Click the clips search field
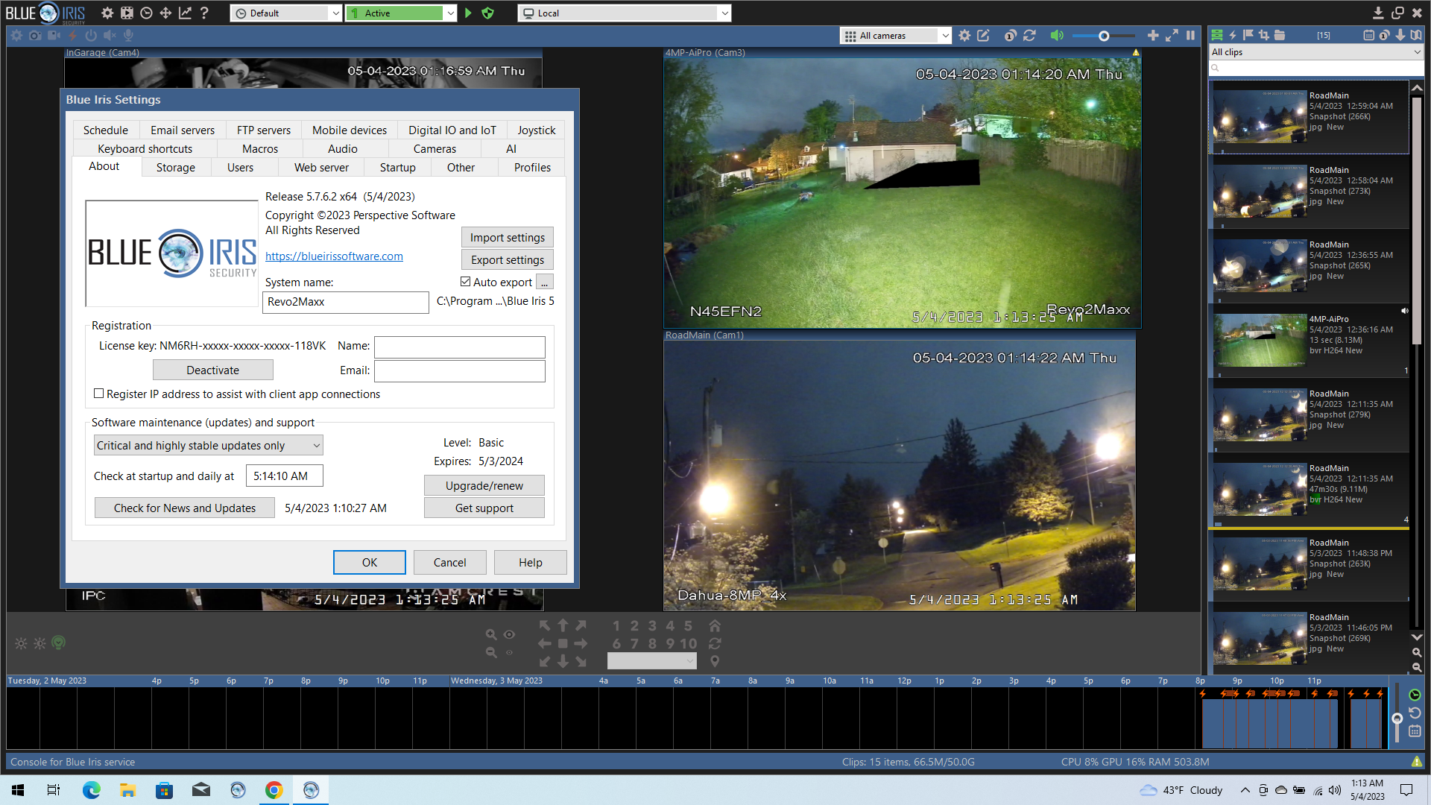The height and width of the screenshot is (805, 1431). point(1316,68)
